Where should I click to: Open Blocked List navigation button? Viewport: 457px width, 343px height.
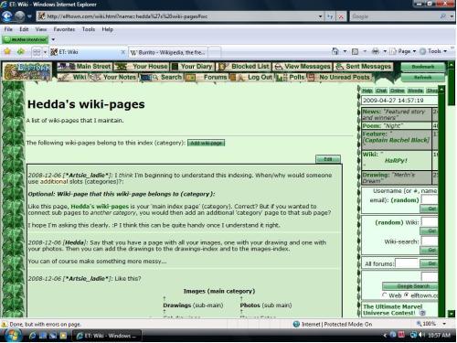click(x=244, y=66)
